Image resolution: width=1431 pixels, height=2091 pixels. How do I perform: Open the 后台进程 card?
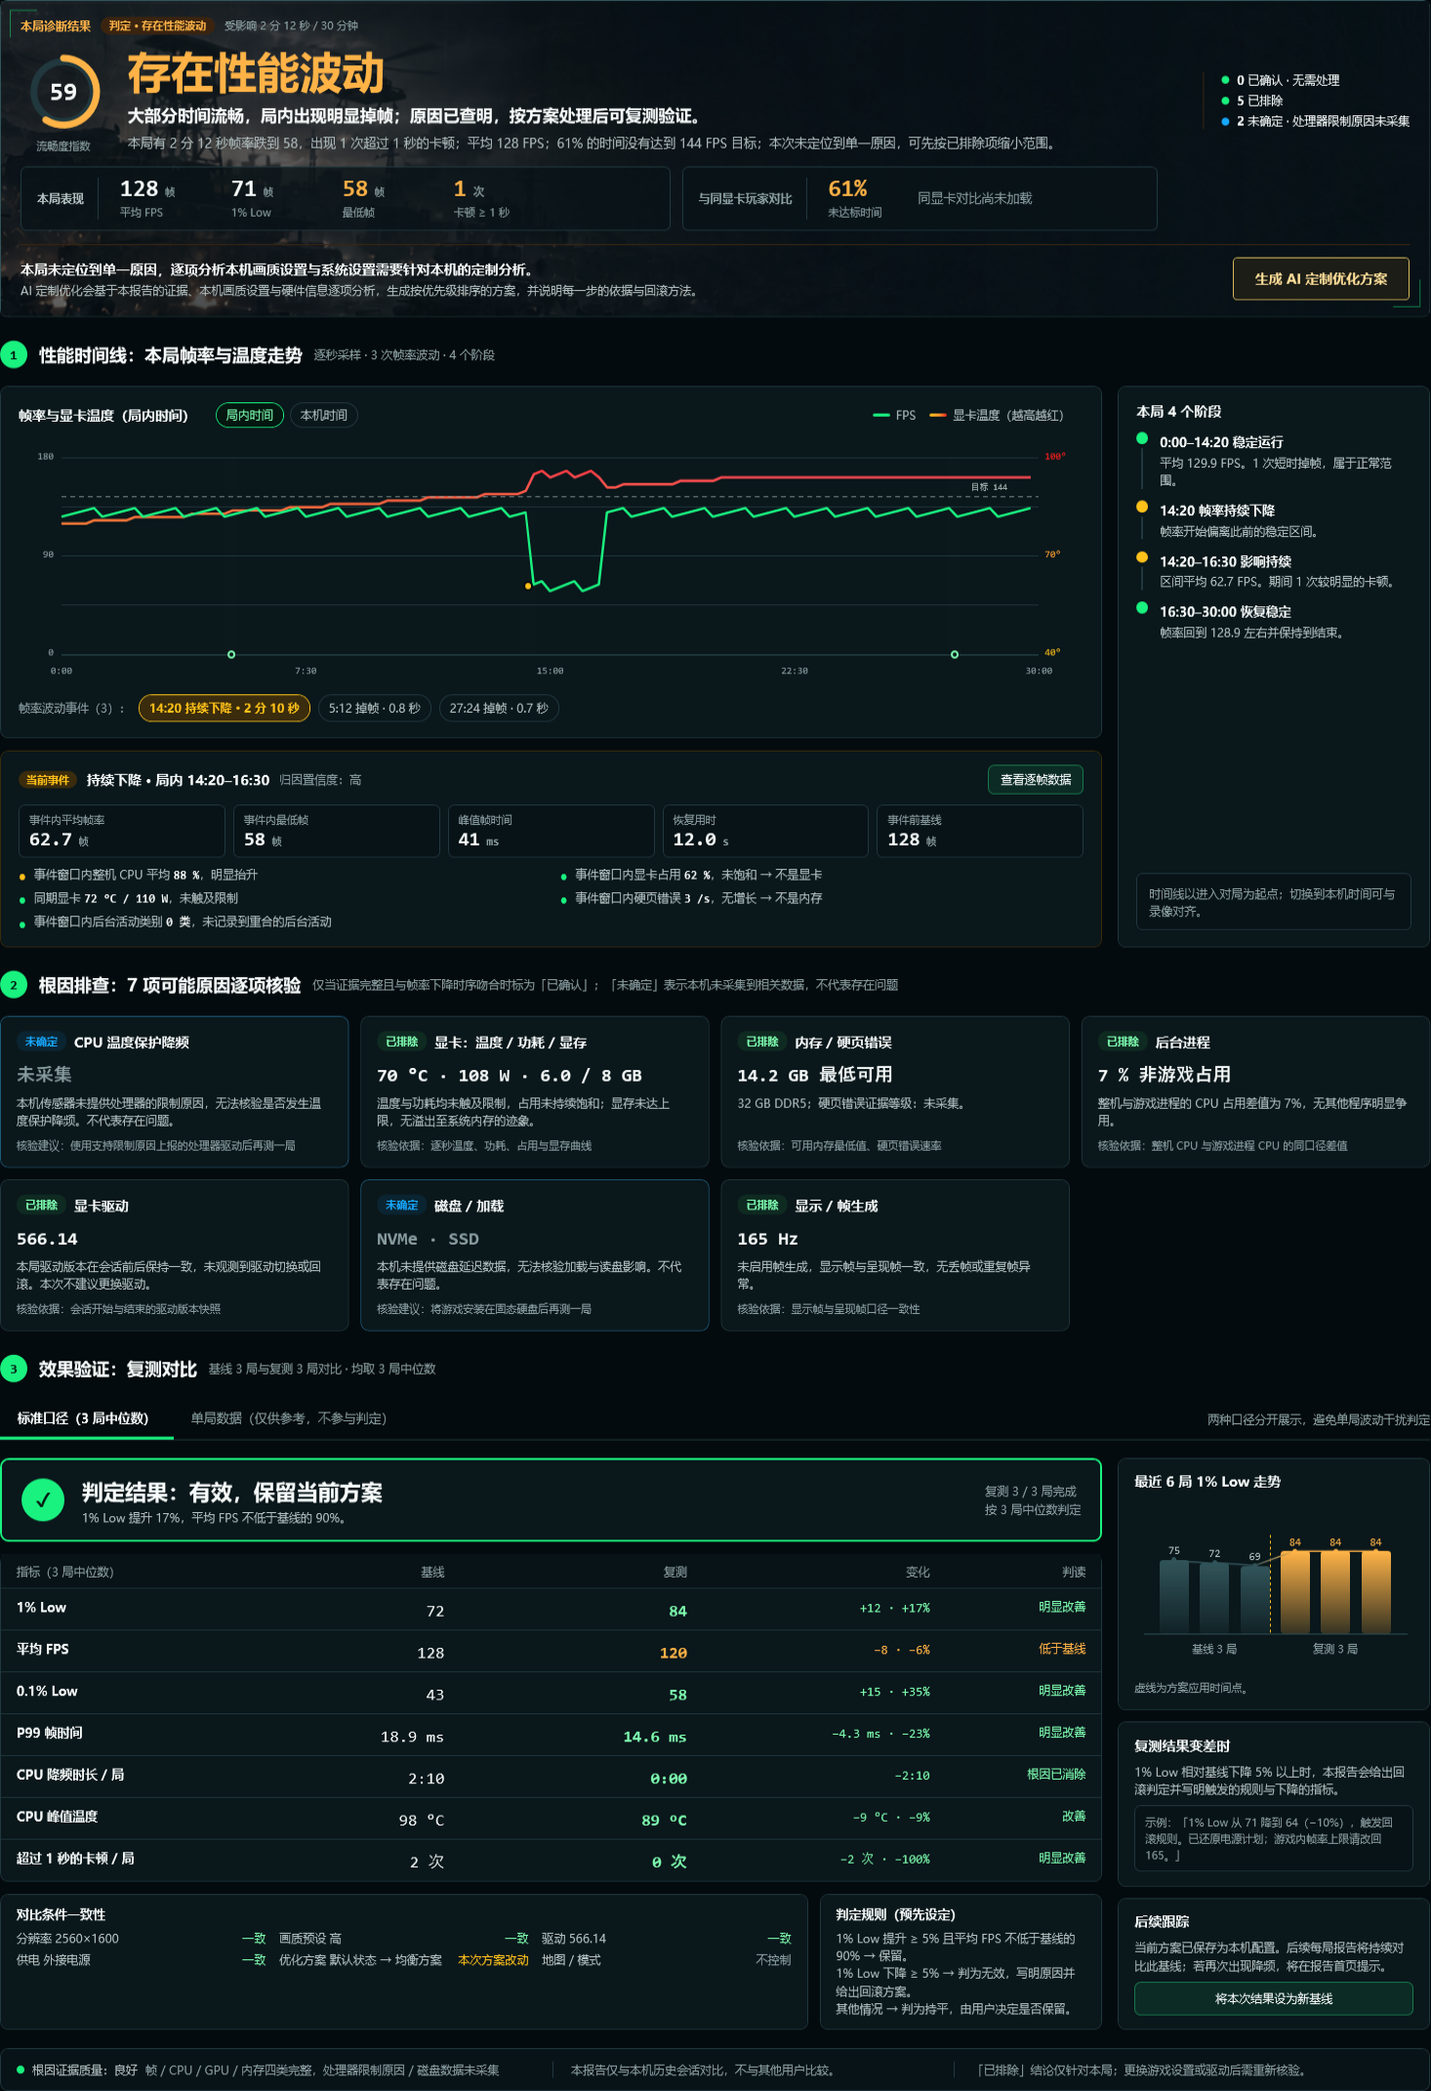pyautogui.click(x=1255, y=1091)
